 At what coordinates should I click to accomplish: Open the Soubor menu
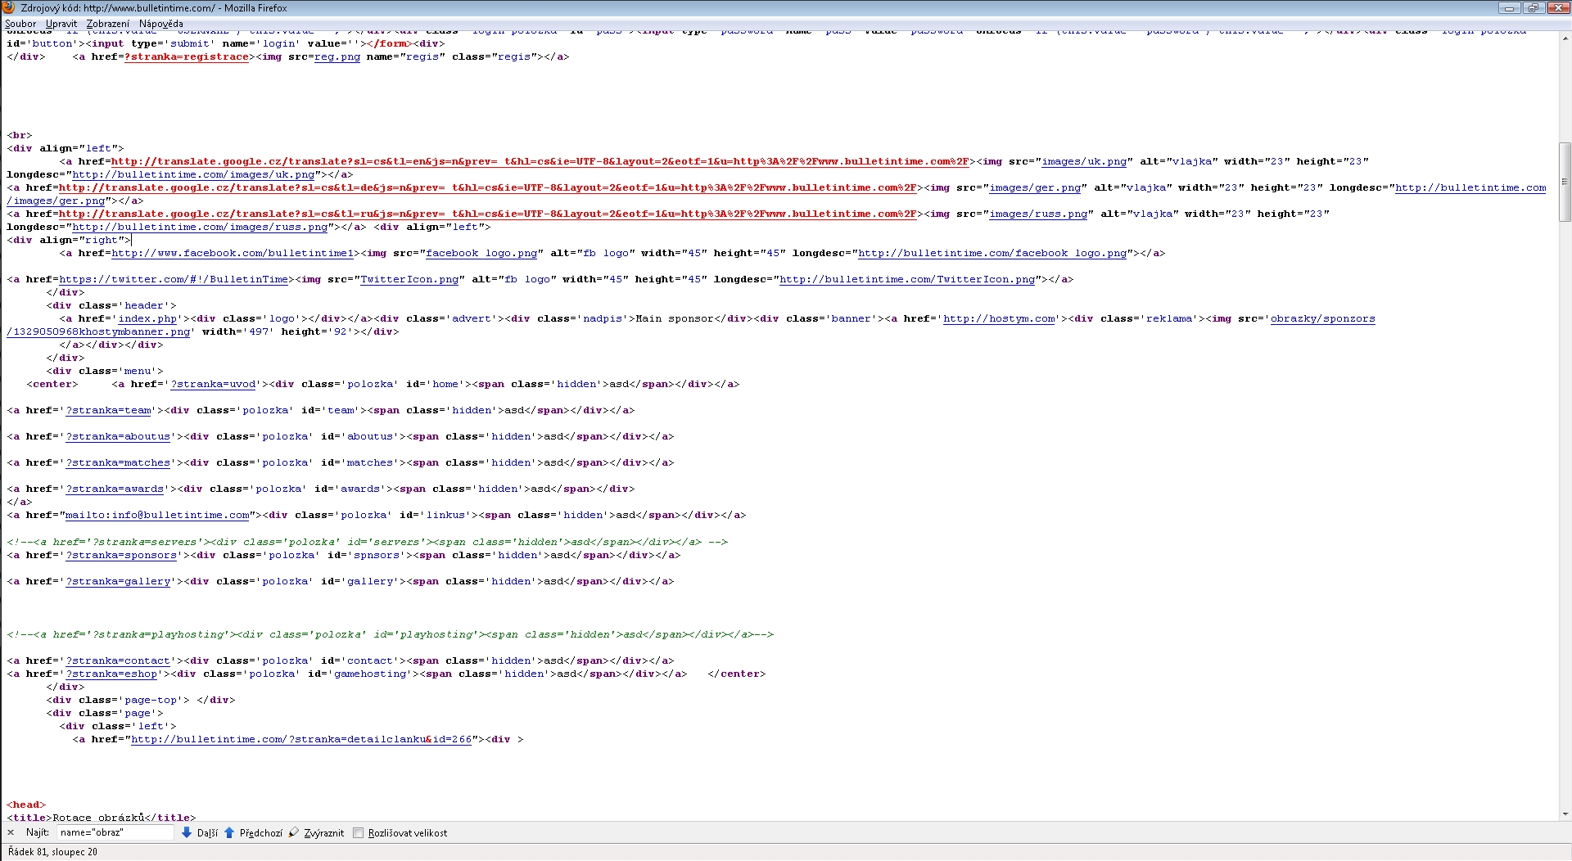click(20, 24)
